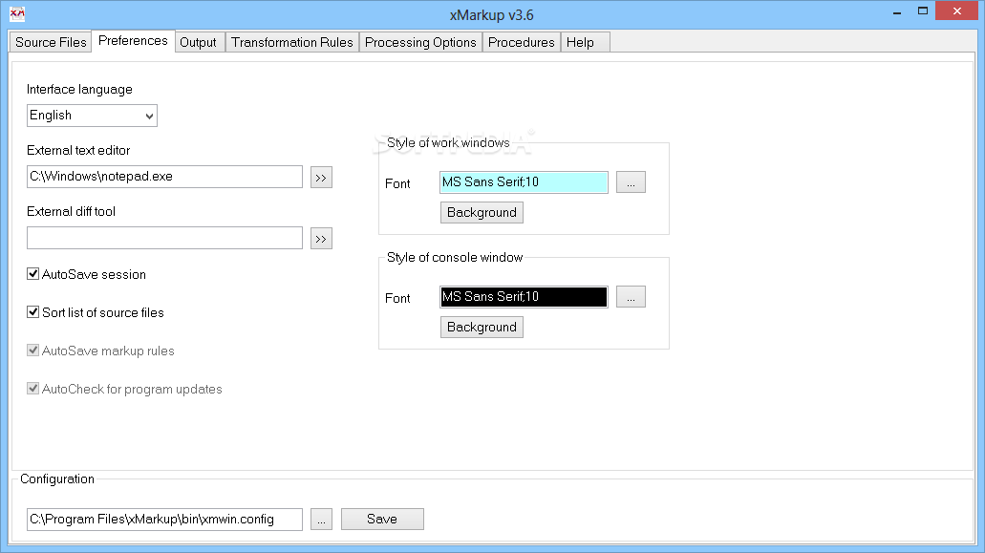
Task: Open font picker for console window style
Action: [x=631, y=297]
